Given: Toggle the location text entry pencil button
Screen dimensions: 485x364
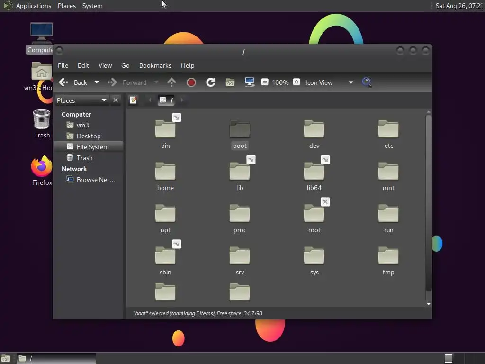Looking at the screenshot, I should point(133,100).
